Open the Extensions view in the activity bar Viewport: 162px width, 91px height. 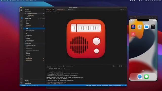(x=21, y=25)
